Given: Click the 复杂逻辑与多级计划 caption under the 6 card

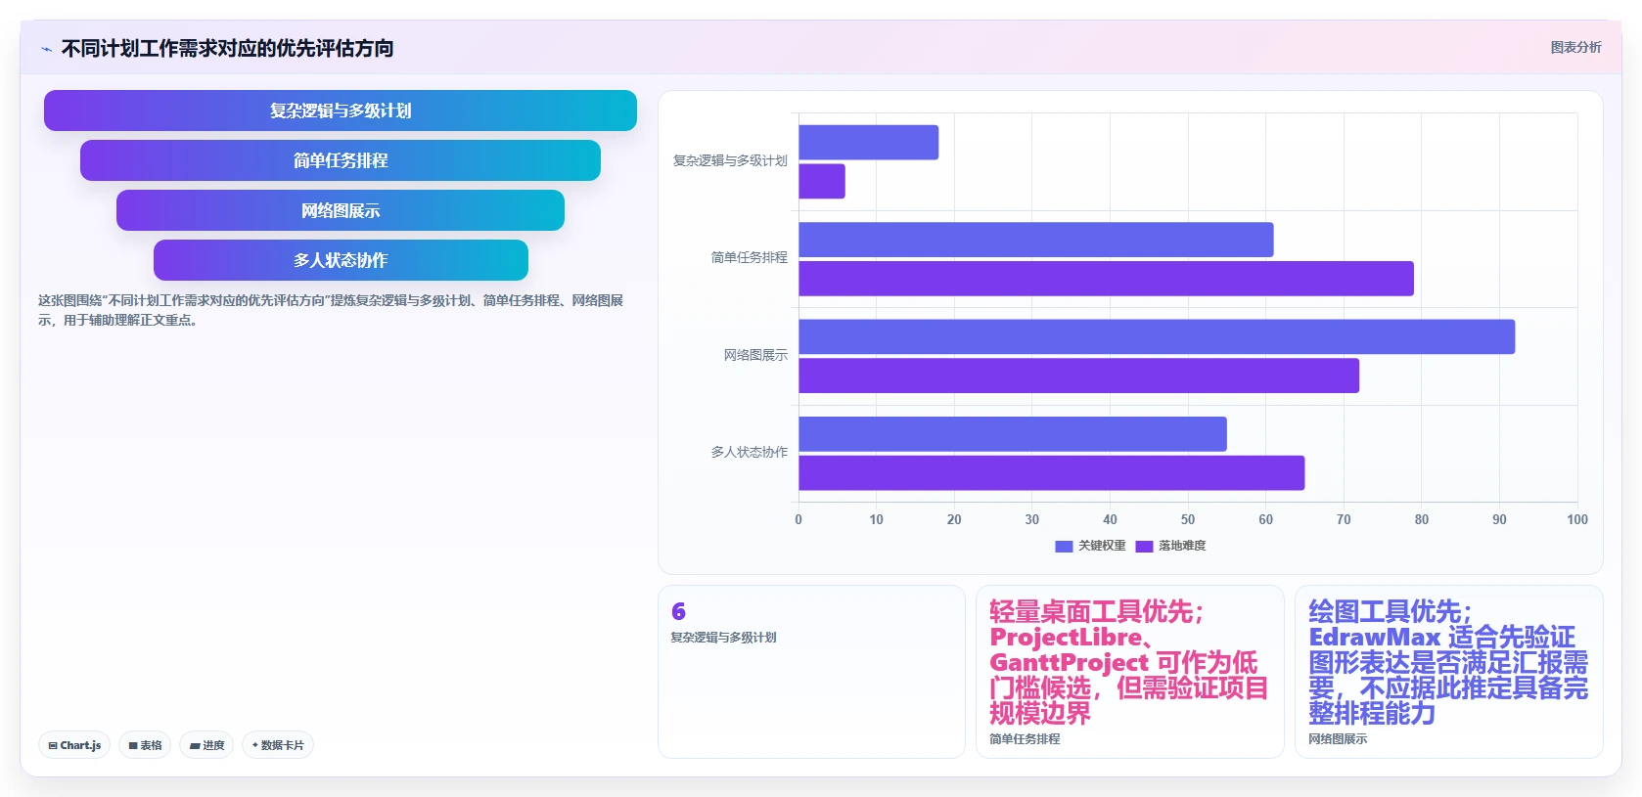Looking at the screenshot, I should point(723,638).
